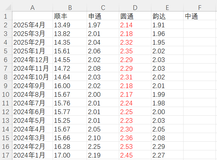Click 韵达 value 2.27

coord(167,155)
